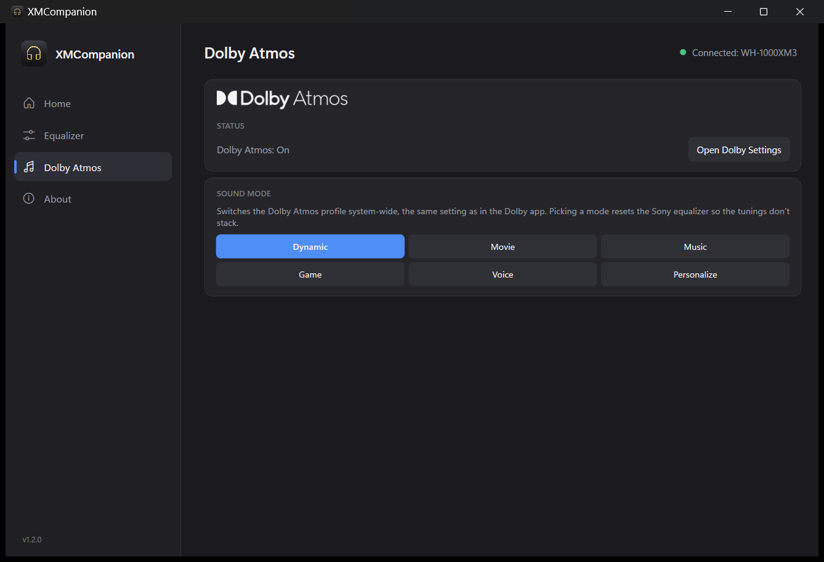Click the XMCompanion headphones logo in sidebar

coord(34,54)
